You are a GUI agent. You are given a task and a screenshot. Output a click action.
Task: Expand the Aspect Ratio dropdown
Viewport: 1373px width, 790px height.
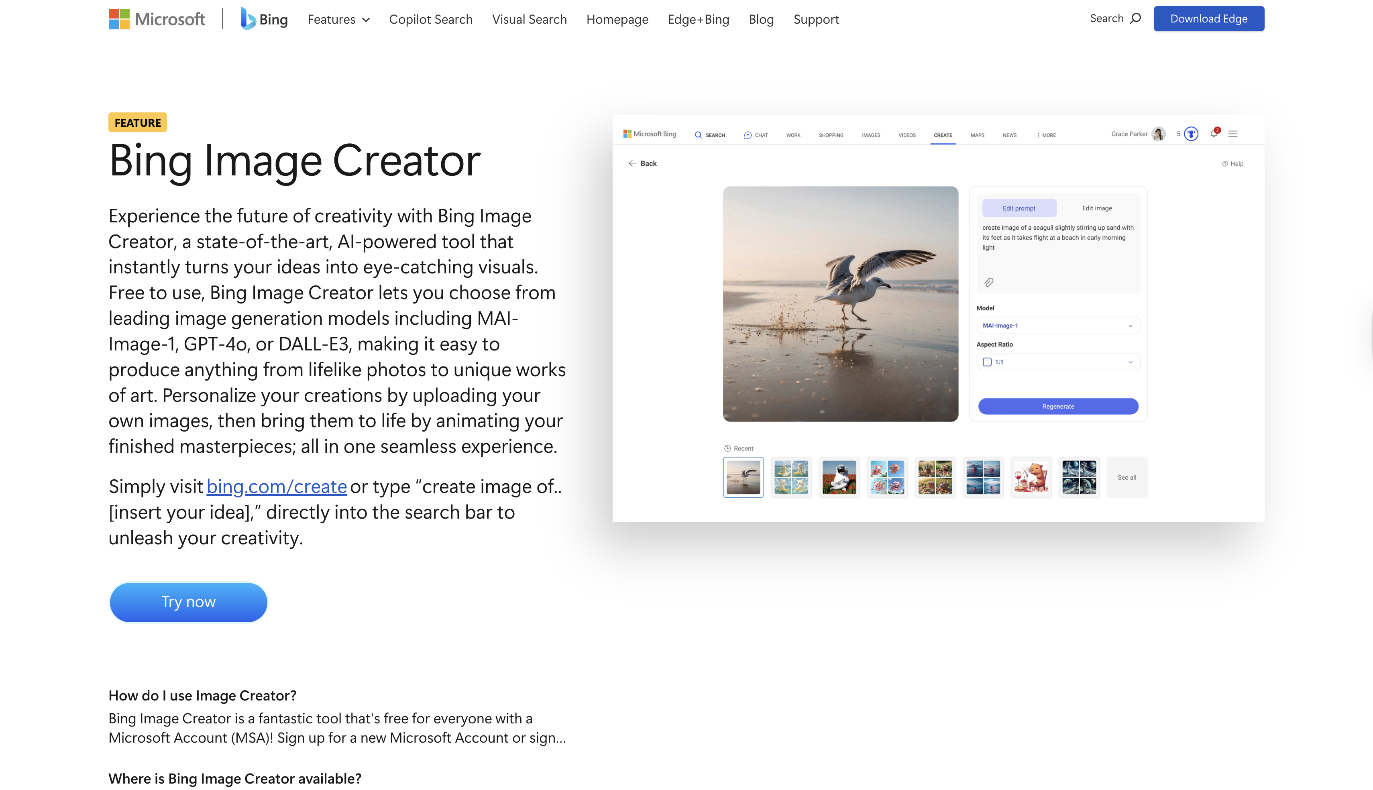[x=1131, y=361]
